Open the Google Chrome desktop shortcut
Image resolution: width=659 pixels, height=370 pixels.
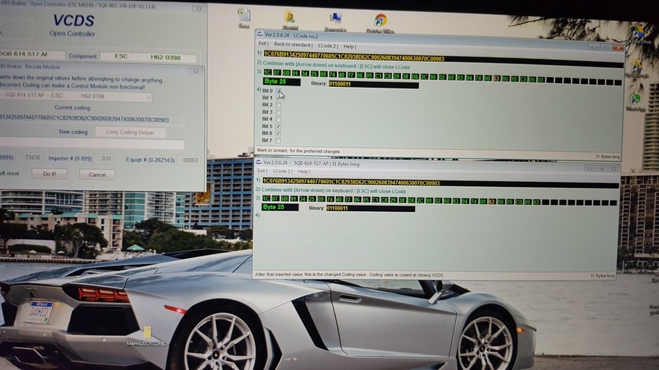click(x=380, y=20)
